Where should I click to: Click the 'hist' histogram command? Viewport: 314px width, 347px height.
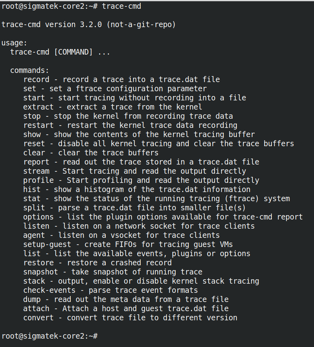[32, 189]
